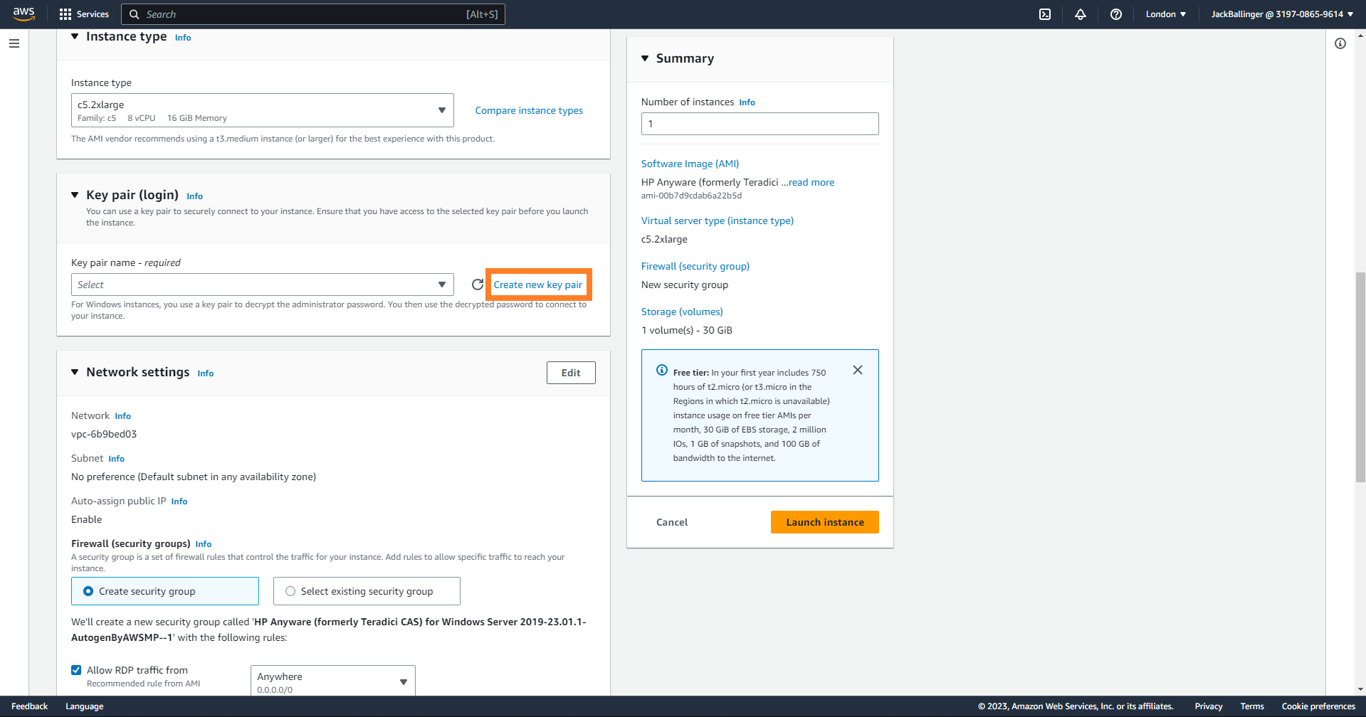
Task: Focus the top search bar
Action: pos(313,14)
